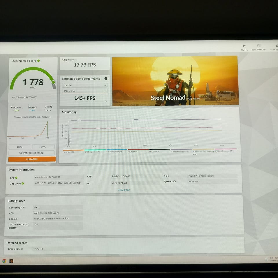The height and width of the screenshot is (278, 278).
Task: Click the Steel Nomad banner image
Action: coord(175,81)
